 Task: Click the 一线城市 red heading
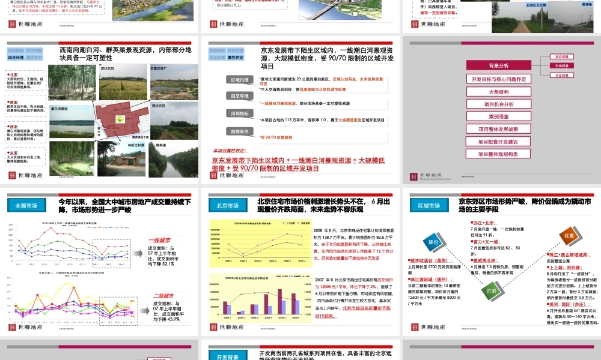point(159,240)
